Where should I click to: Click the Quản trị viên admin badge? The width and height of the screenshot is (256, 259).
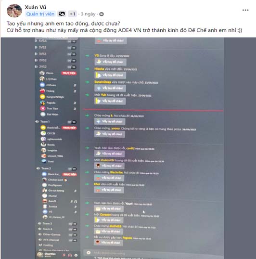click(40, 14)
